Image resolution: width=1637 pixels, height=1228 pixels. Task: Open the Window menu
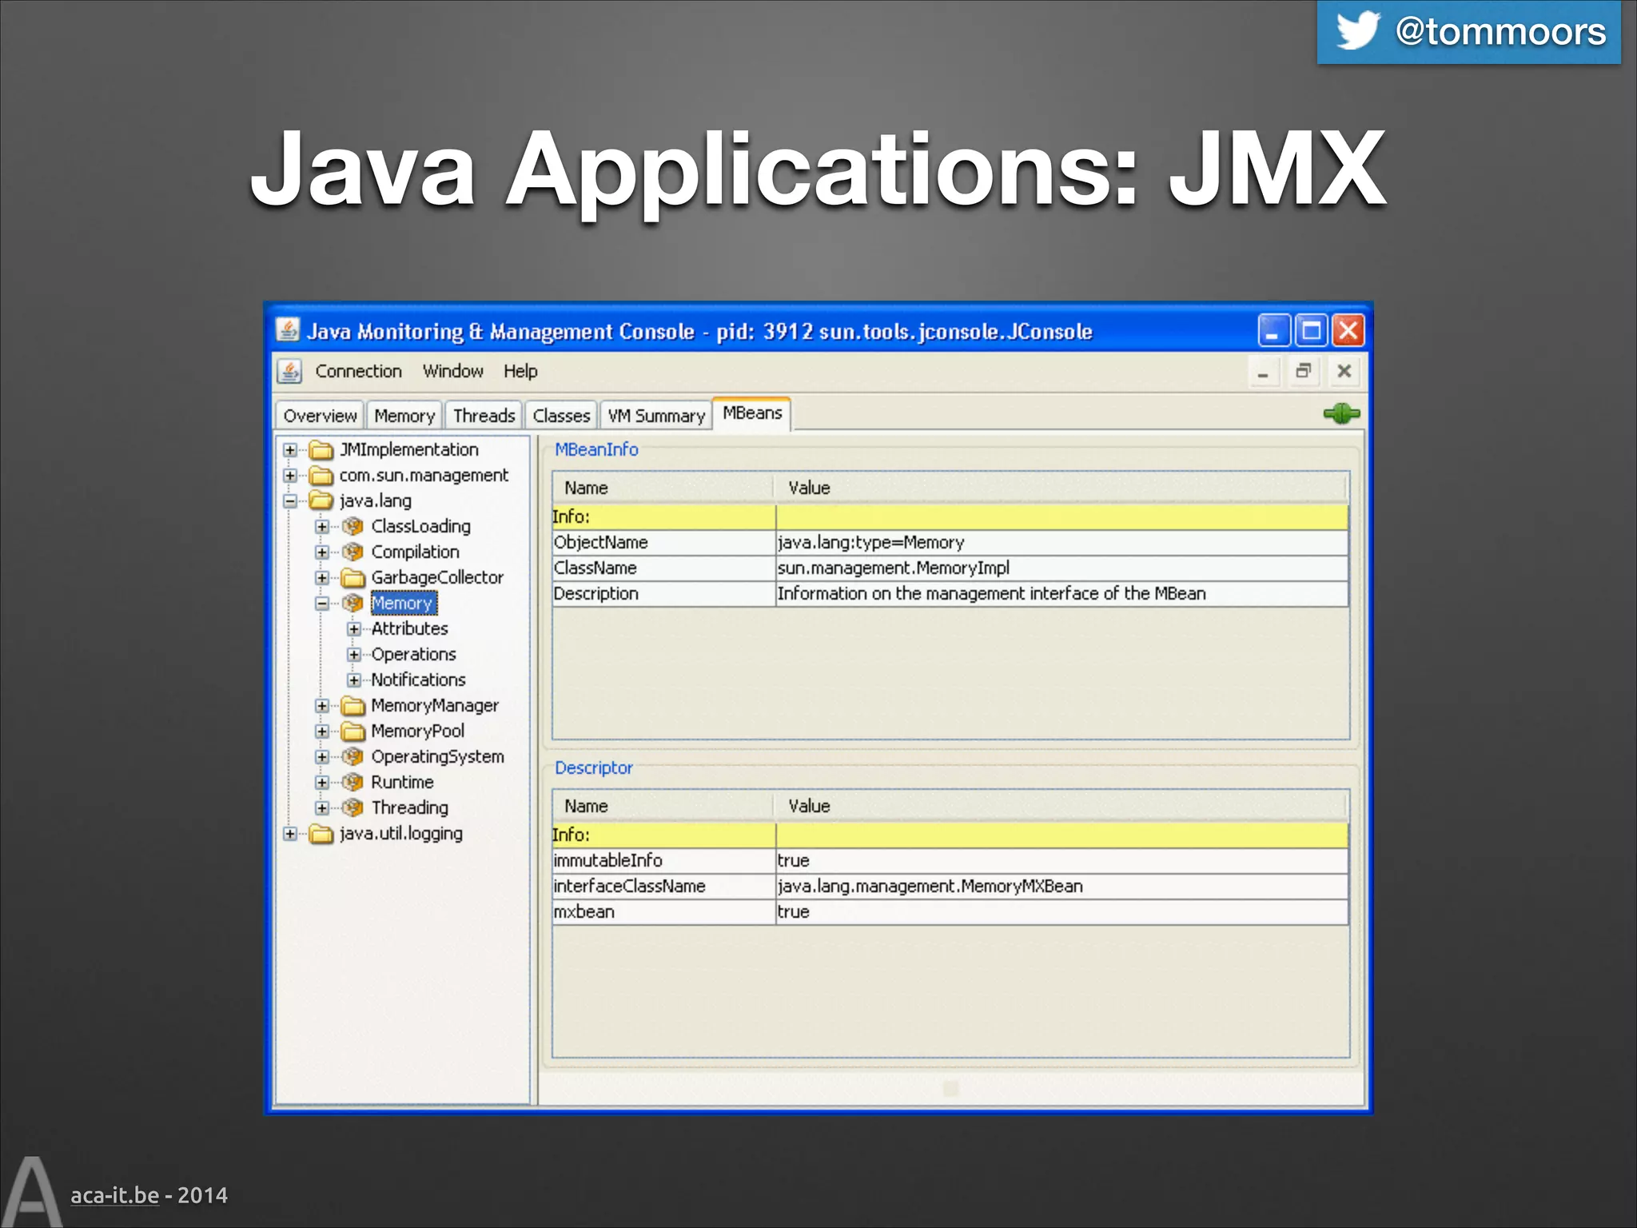point(453,371)
